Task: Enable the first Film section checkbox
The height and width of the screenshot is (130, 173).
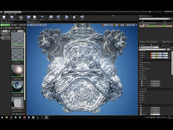Action: tap(141, 108)
